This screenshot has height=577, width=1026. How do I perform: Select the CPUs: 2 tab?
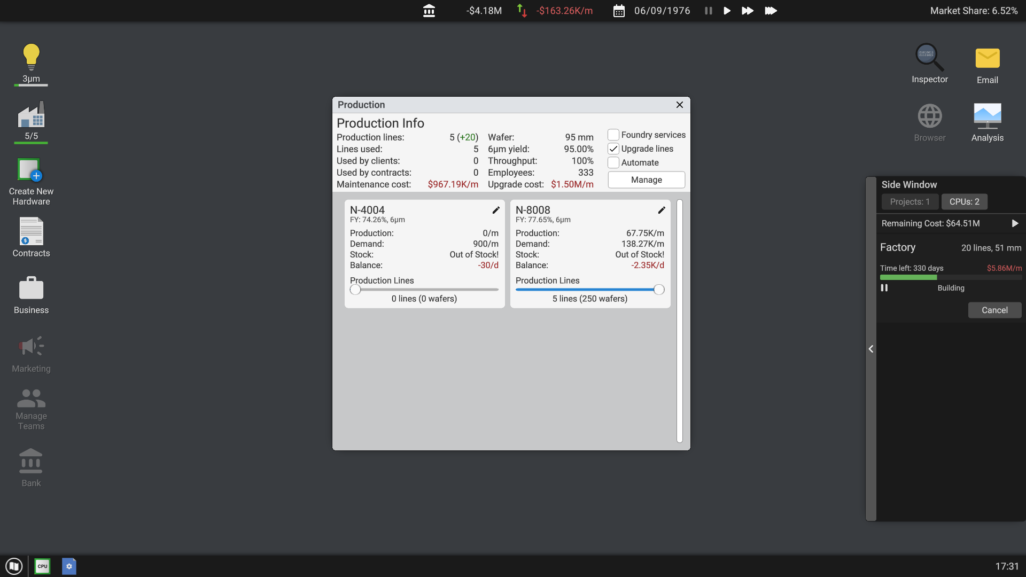964,201
